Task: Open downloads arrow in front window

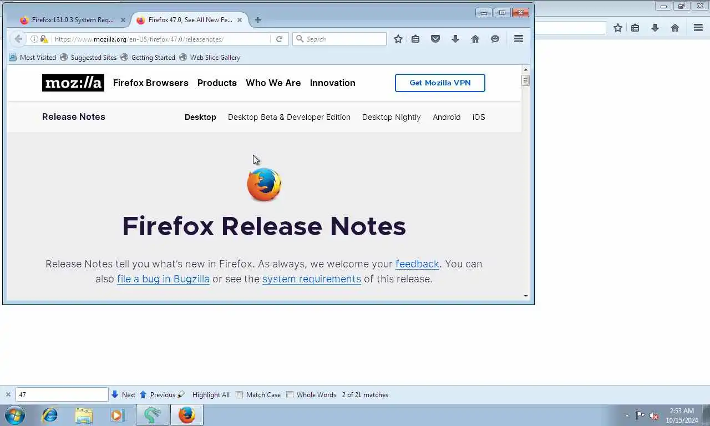Action: coord(455,39)
